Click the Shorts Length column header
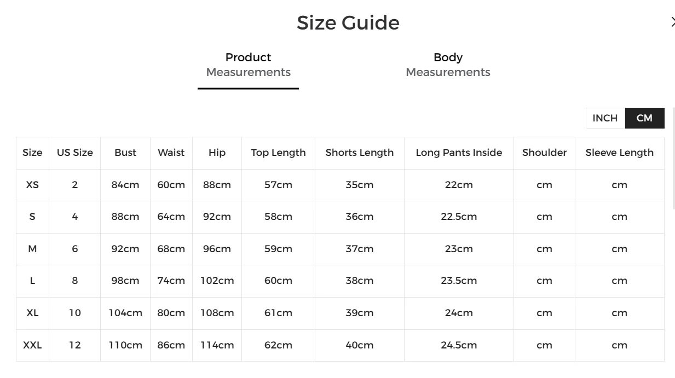The width and height of the screenshot is (675, 378). pyautogui.click(x=360, y=153)
